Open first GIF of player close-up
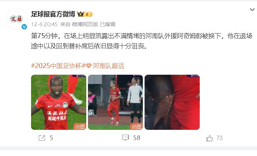The image size is (257, 156). pyautogui.click(x=59, y=102)
